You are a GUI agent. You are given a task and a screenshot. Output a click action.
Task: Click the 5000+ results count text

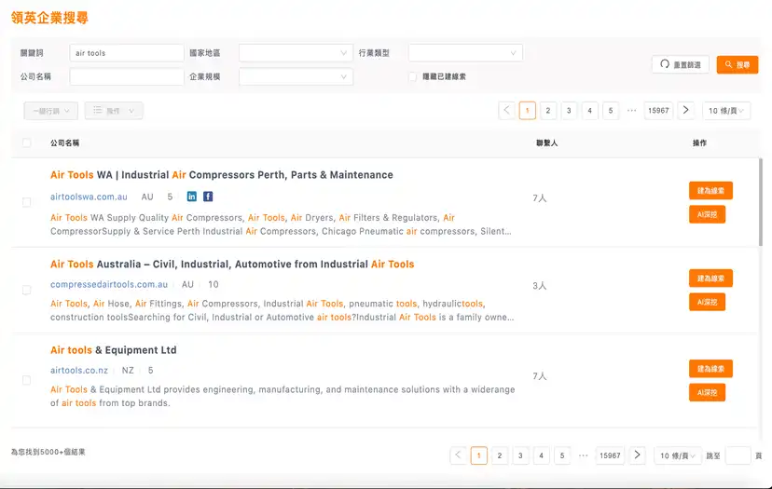[x=48, y=452]
